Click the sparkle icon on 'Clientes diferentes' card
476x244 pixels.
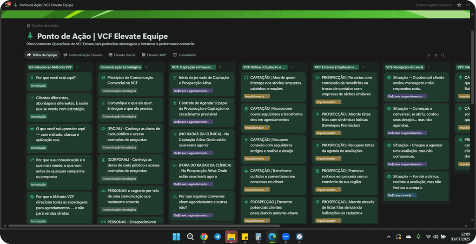point(32,98)
